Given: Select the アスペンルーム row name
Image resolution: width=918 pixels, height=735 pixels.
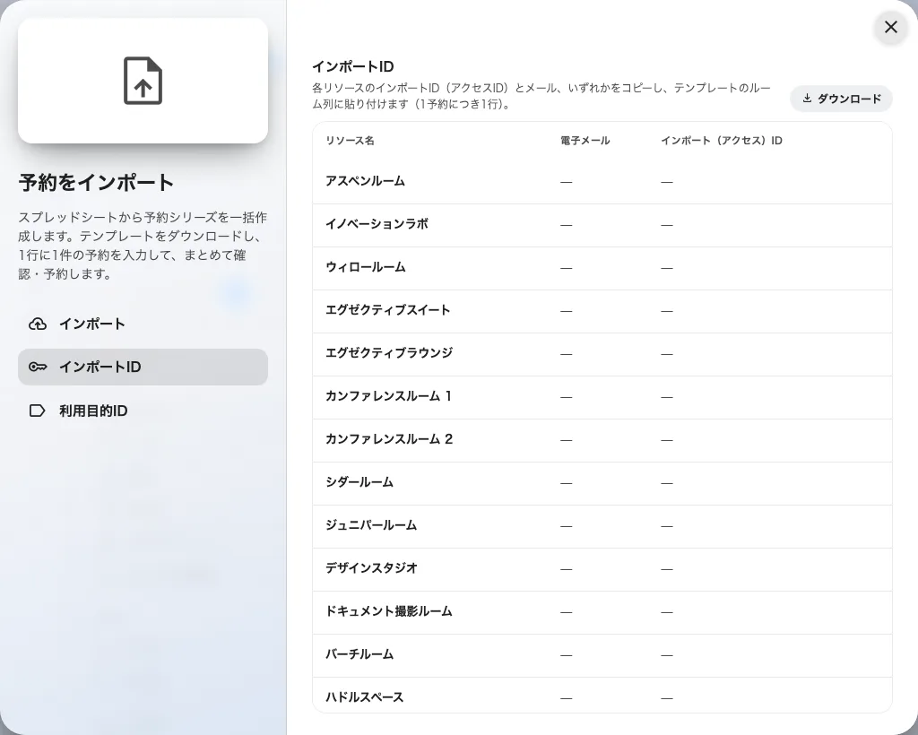Looking at the screenshot, I should (366, 181).
